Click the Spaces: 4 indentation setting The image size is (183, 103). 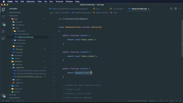(153, 101)
